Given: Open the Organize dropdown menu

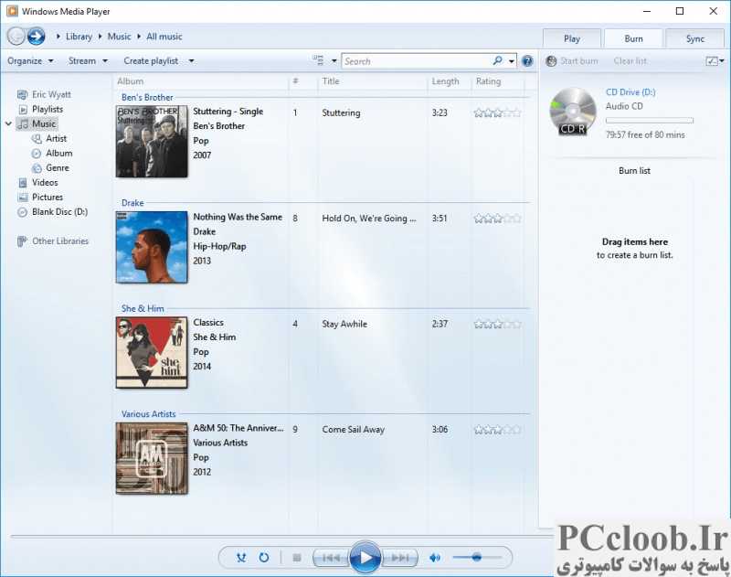Looking at the screenshot, I should pyautogui.click(x=30, y=61).
